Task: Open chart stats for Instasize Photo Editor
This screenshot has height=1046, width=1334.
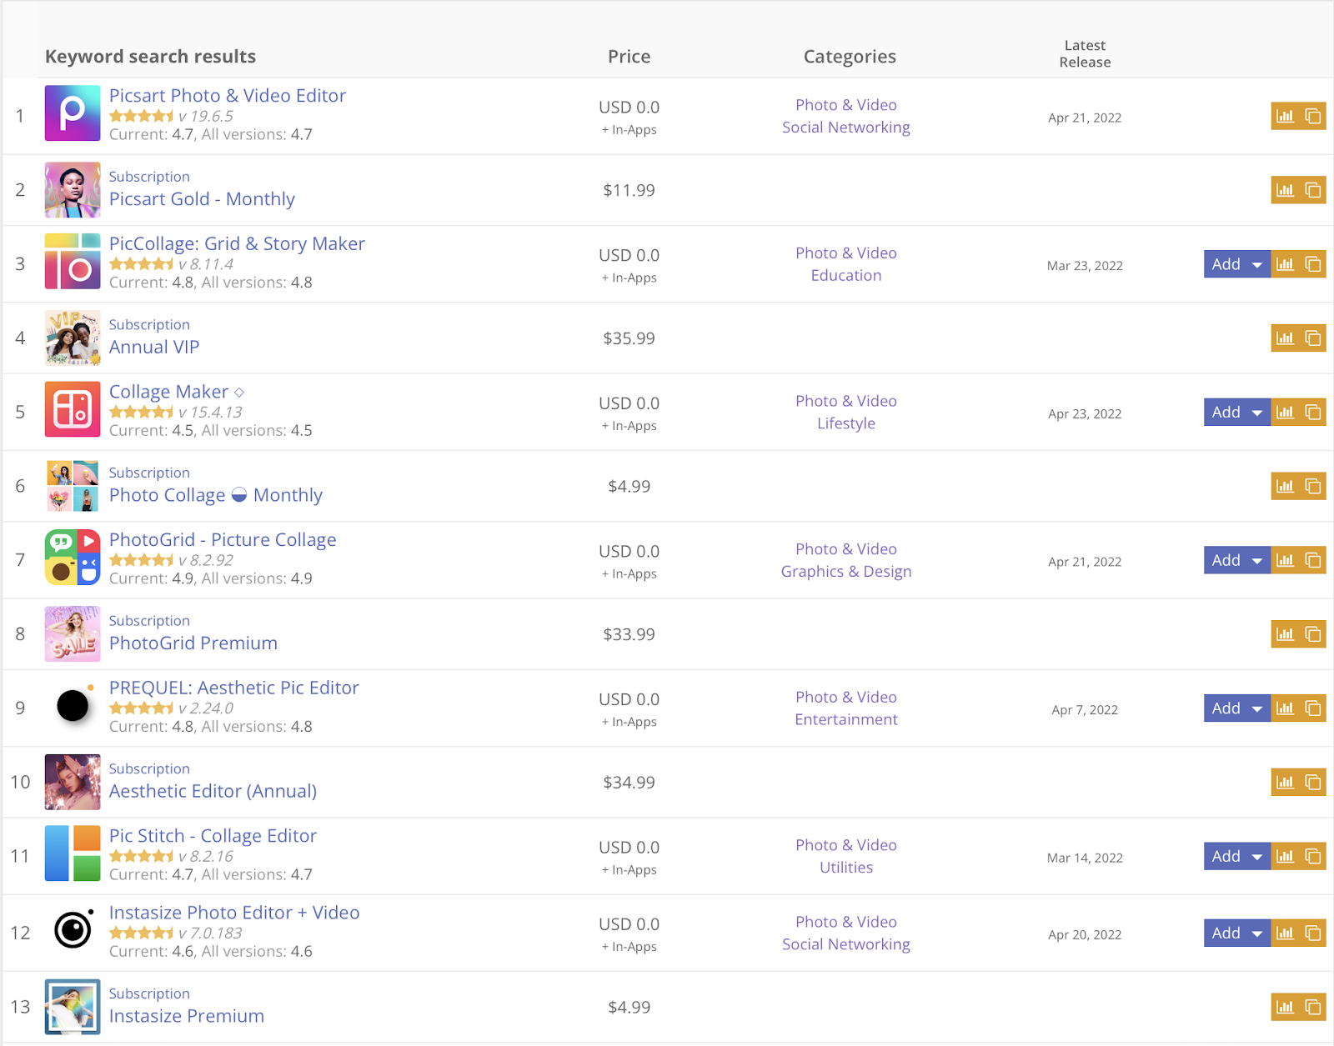Action: pyautogui.click(x=1285, y=933)
